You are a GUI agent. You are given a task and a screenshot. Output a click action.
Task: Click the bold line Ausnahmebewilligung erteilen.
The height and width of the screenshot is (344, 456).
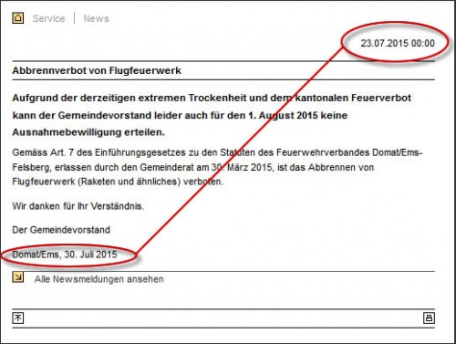click(x=88, y=132)
